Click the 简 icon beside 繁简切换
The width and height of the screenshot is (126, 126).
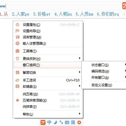[17, 72]
